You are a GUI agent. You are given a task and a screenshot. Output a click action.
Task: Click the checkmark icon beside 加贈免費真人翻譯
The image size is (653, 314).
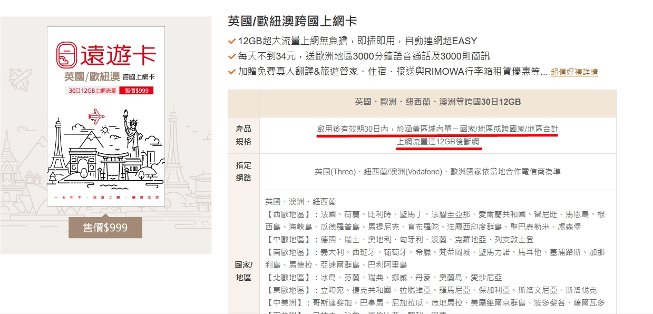231,71
